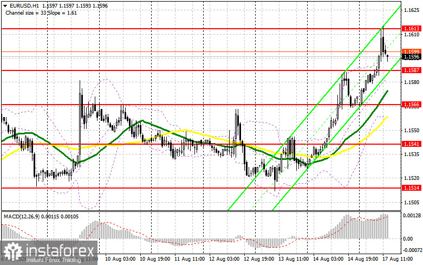423x265 pixels.
Task: Click the red 1.1541 price level label
Action: tap(412, 144)
